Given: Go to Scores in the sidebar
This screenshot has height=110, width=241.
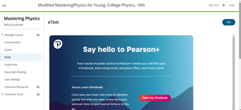Looking at the screenshot, I should click(x=8, y=50).
